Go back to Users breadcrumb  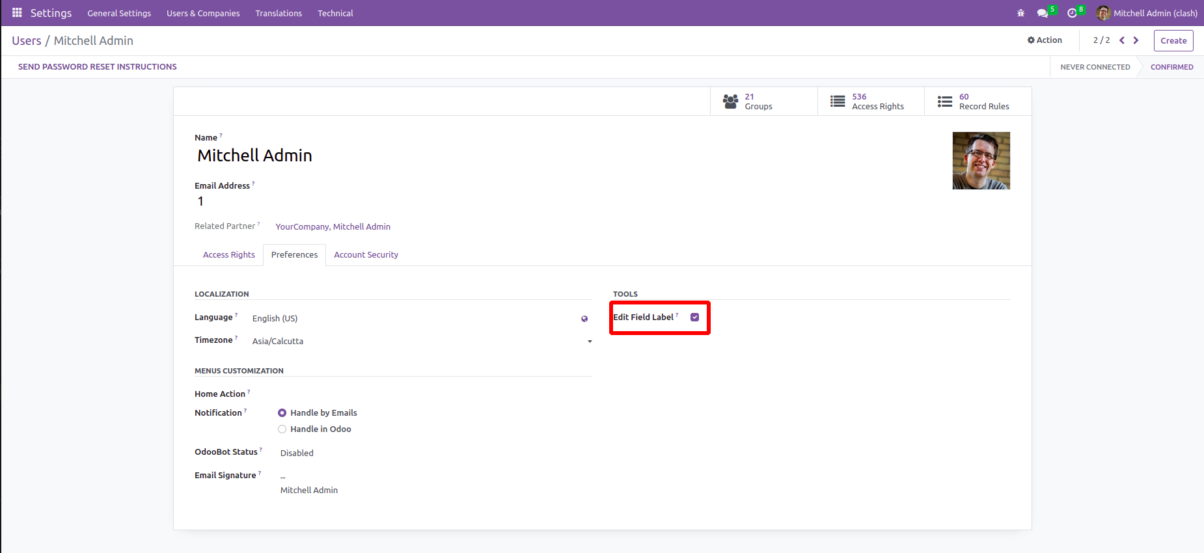pyautogui.click(x=27, y=40)
